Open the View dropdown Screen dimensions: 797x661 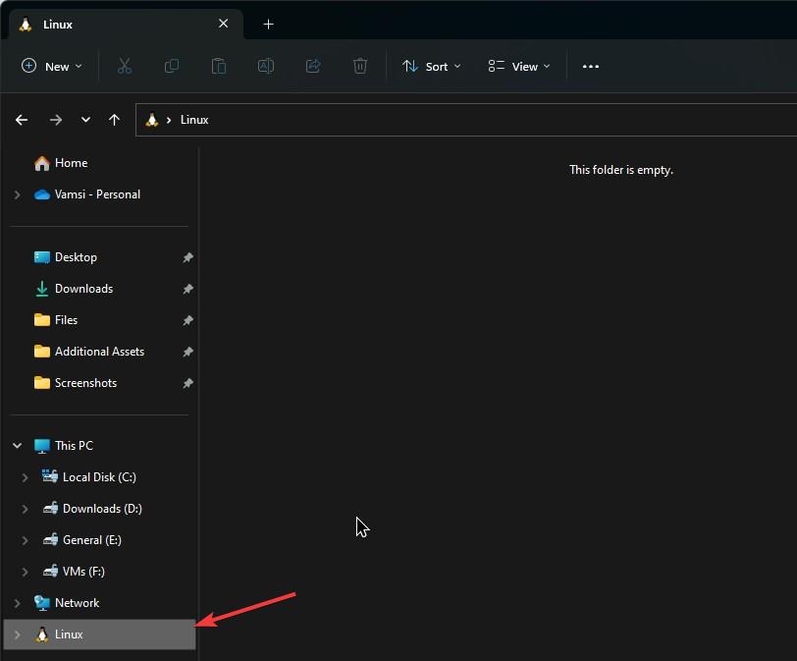point(517,66)
